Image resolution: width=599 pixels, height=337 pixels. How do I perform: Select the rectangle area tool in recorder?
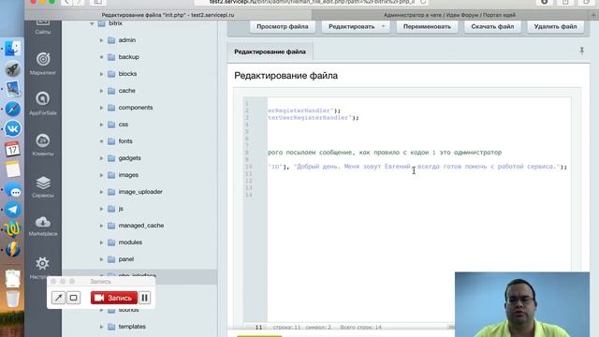pos(73,298)
